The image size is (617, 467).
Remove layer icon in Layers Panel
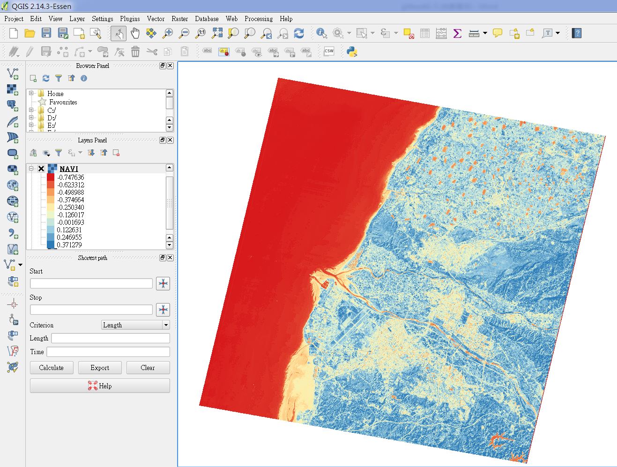(x=116, y=153)
